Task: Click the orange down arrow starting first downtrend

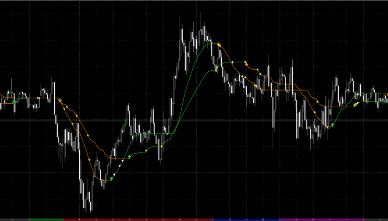Action: [x=60, y=101]
